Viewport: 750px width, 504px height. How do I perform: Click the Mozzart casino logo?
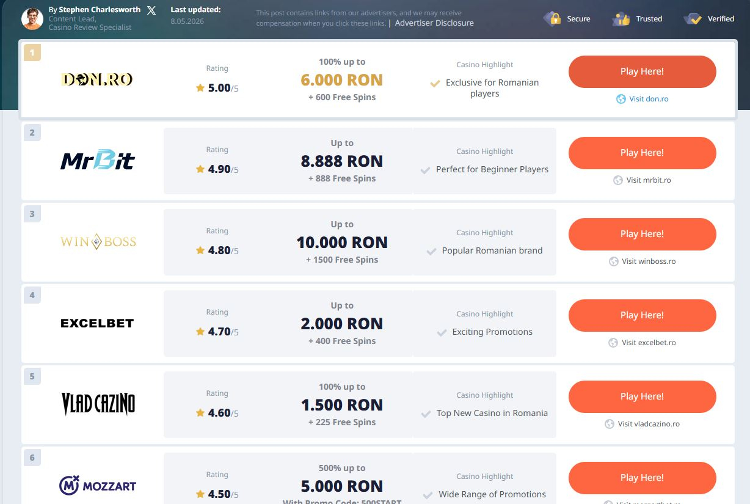pyautogui.click(x=98, y=486)
